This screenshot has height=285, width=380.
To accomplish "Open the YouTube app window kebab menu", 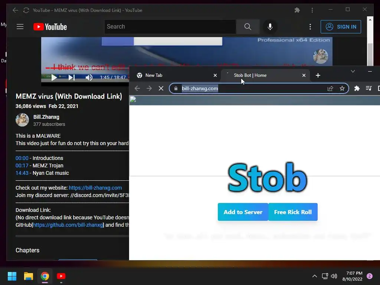I will pyautogui.click(x=312, y=10).
